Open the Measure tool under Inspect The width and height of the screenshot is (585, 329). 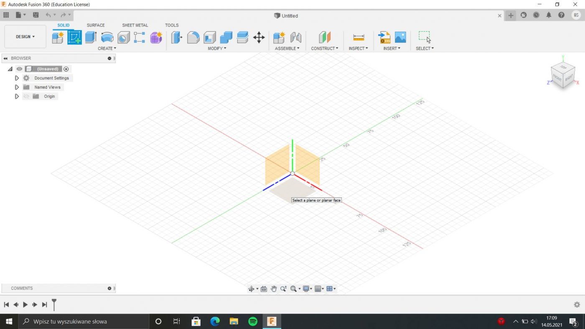[359, 38]
